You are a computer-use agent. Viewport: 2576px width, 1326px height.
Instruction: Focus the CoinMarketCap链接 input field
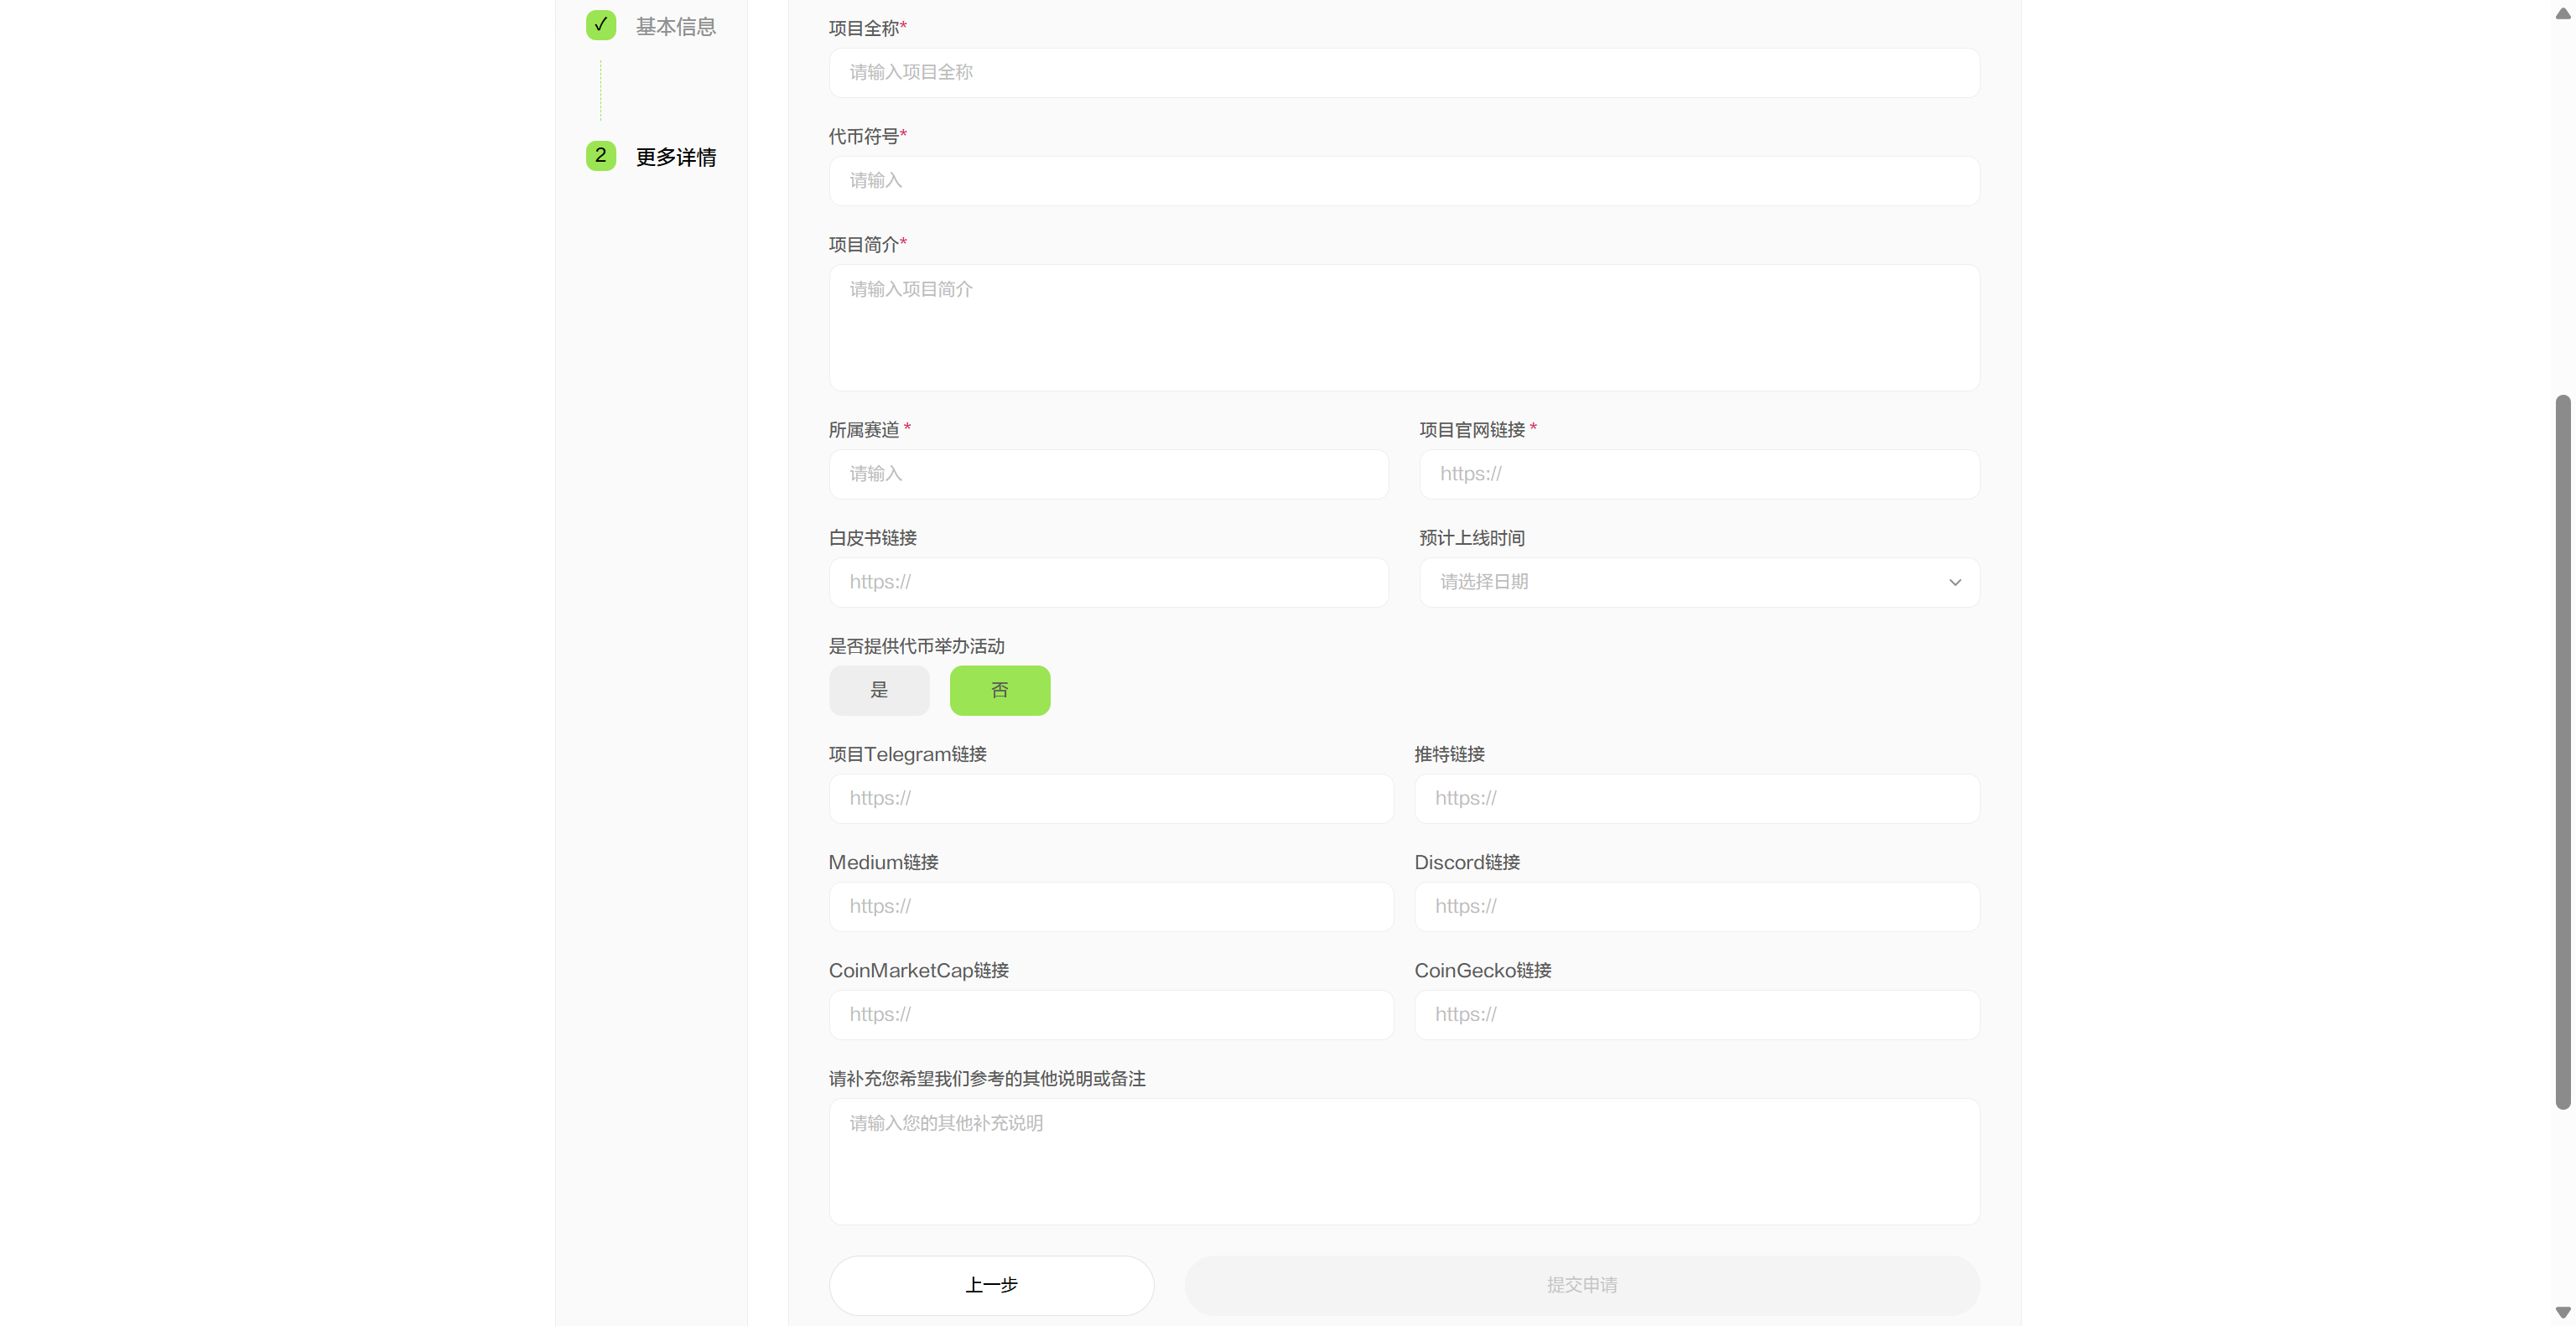(x=1111, y=1015)
